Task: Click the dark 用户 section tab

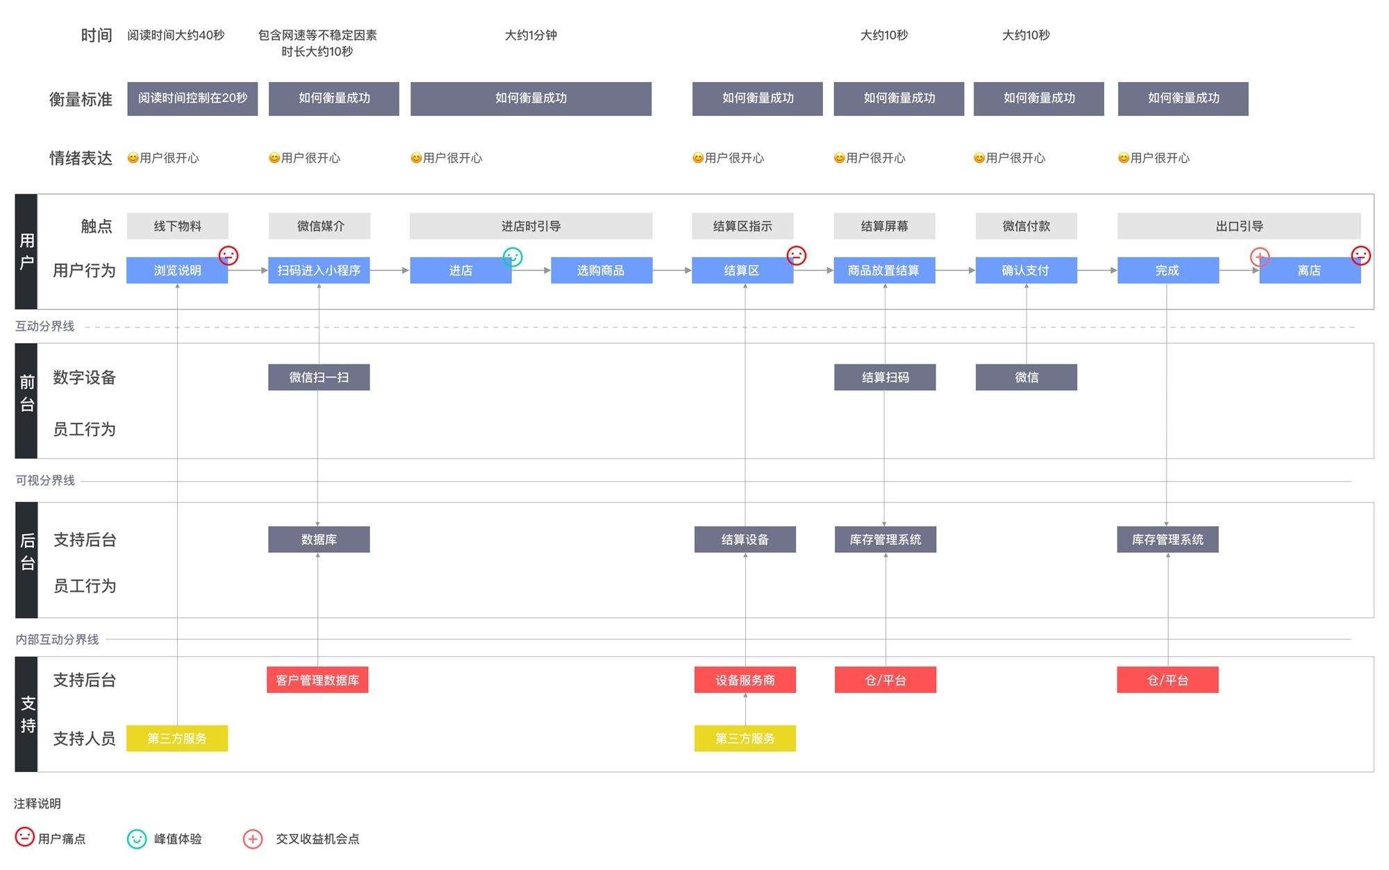Action: coord(26,251)
